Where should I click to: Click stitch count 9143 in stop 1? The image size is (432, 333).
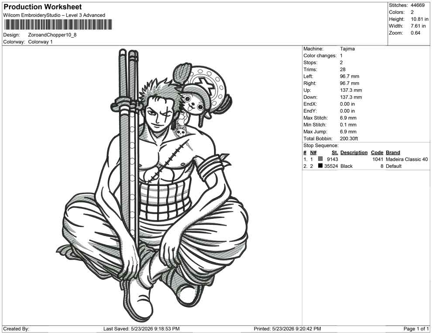[x=332, y=159]
